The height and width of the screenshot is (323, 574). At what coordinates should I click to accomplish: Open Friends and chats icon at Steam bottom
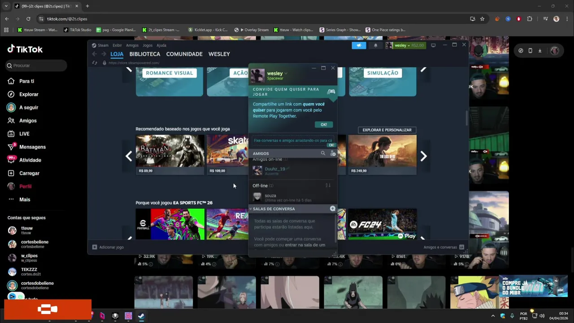click(461, 247)
